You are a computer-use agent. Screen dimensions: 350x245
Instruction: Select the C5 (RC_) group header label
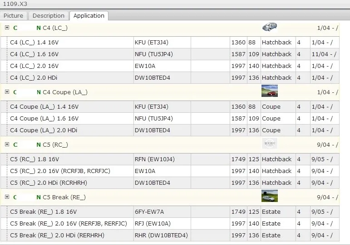pos(55,145)
